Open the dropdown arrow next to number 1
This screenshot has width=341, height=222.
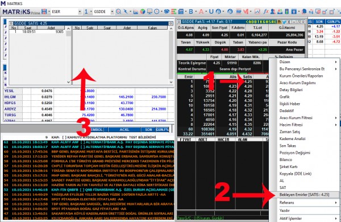[91, 12]
